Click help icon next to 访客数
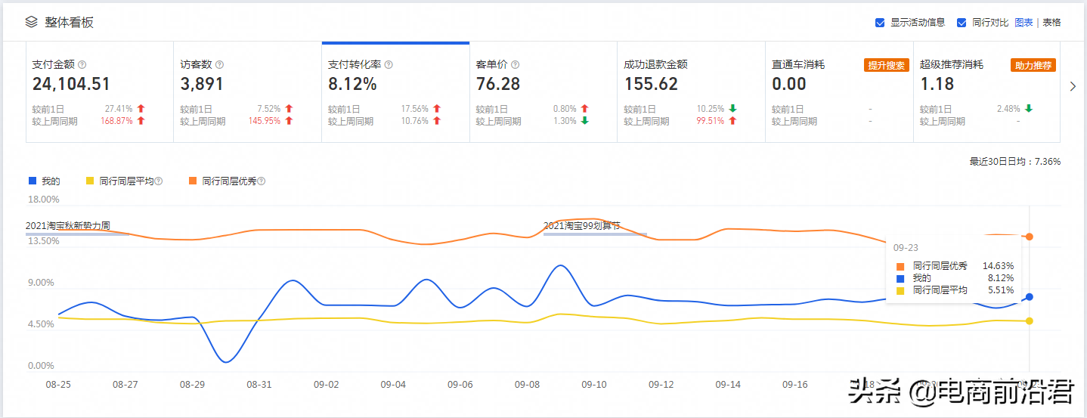1087x418 pixels. 219,65
